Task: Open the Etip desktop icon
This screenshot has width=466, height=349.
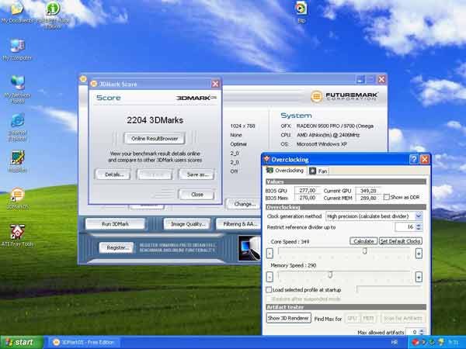Action: pyautogui.click(x=301, y=9)
